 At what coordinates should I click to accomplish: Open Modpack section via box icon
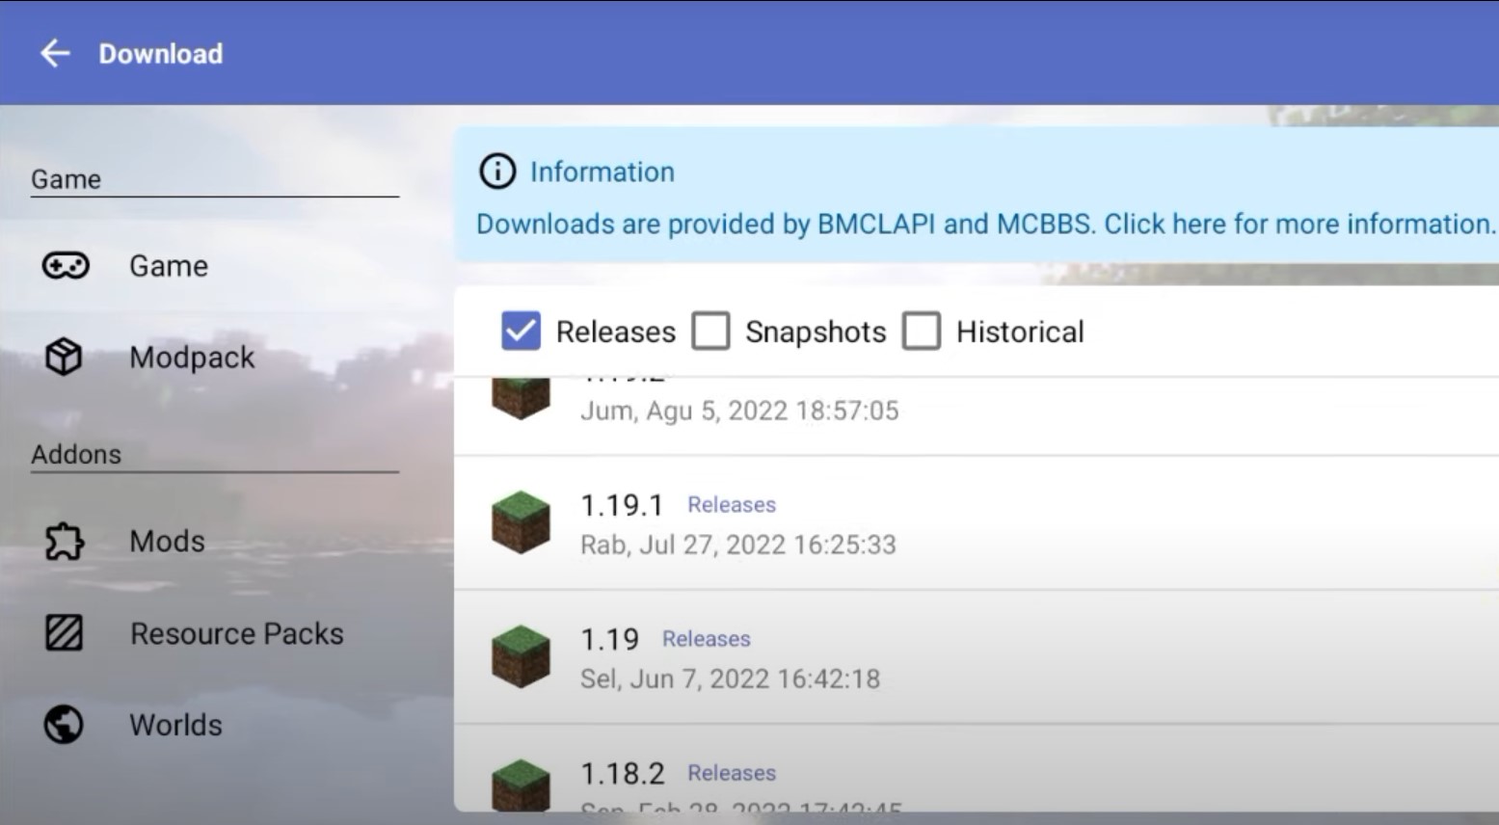[x=62, y=357]
